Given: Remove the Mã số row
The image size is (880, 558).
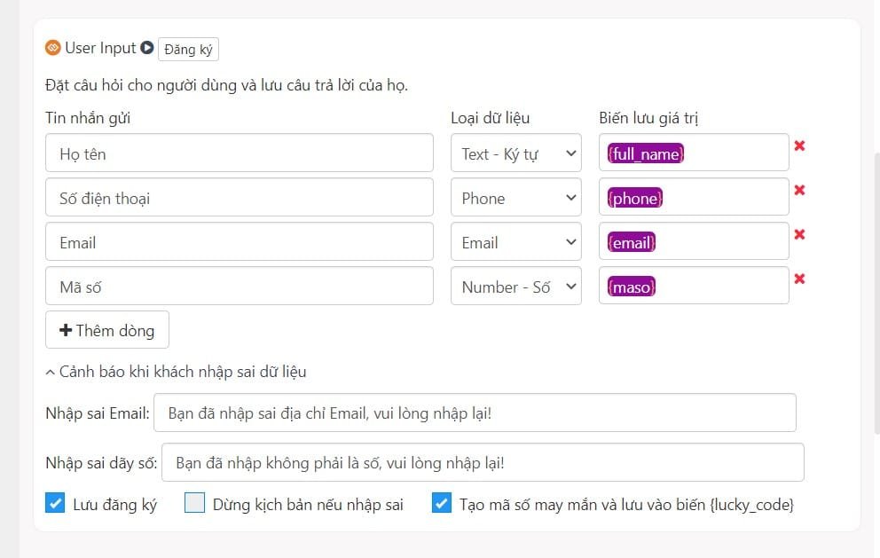Looking at the screenshot, I should (799, 279).
